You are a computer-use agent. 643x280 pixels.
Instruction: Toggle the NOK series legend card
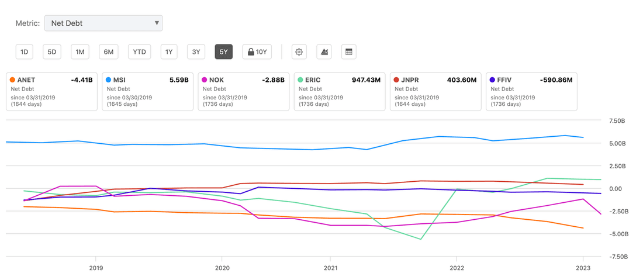pos(244,92)
